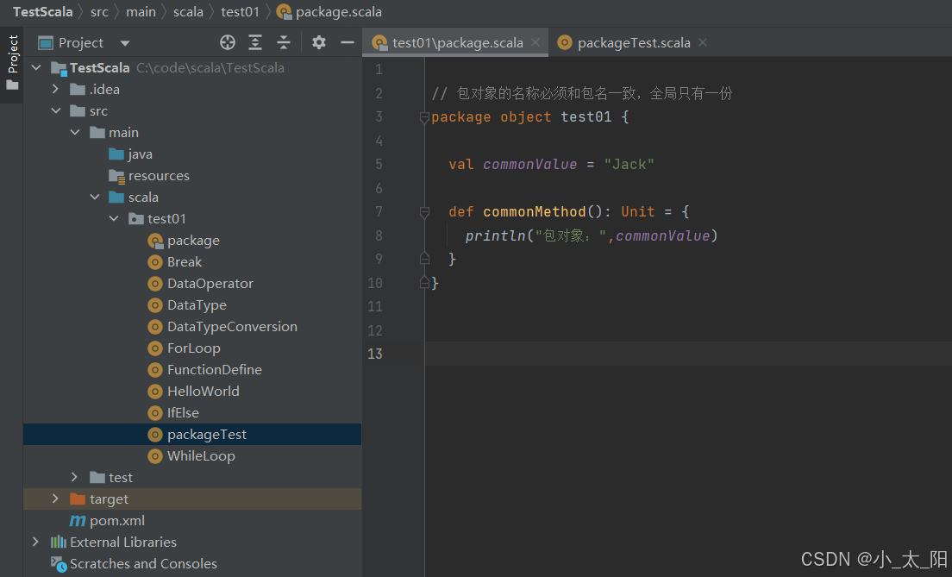The width and height of the screenshot is (952, 577).
Task: Expand External Libraries node
Action: pyautogui.click(x=36, y=542)
